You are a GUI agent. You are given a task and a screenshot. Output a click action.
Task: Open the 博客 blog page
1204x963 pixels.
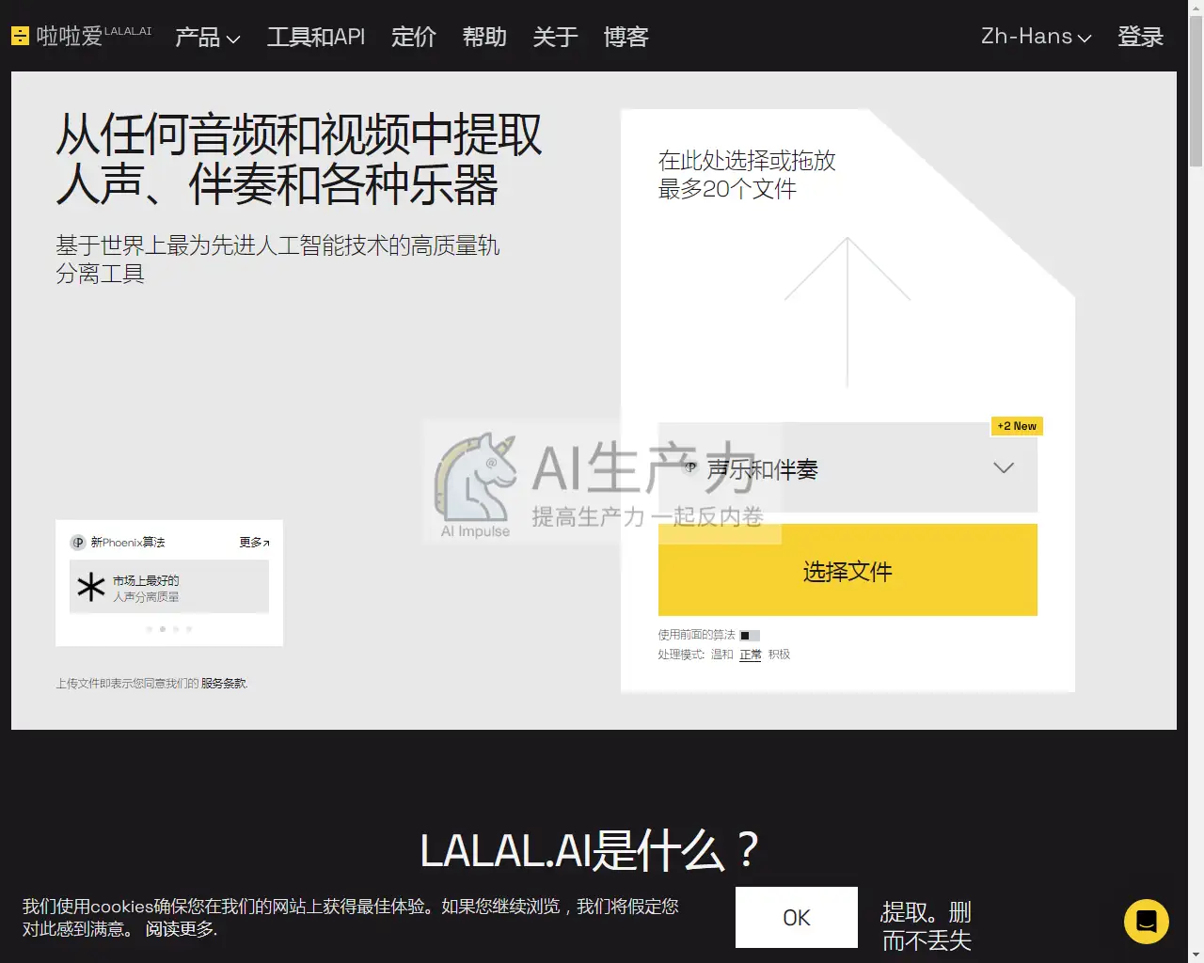tap(626, 37)
